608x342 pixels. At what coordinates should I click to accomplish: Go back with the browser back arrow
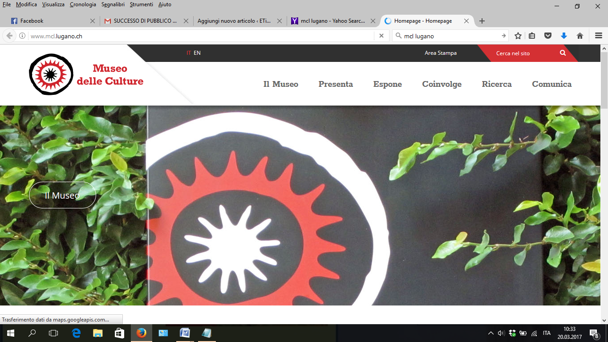[9, 36]
